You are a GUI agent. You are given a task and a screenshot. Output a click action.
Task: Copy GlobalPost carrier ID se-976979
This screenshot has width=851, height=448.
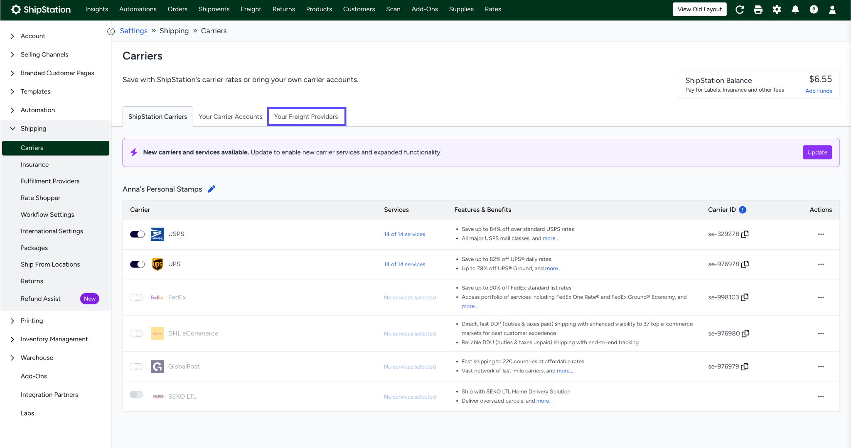pyautogui.click(x=745, y=367)
